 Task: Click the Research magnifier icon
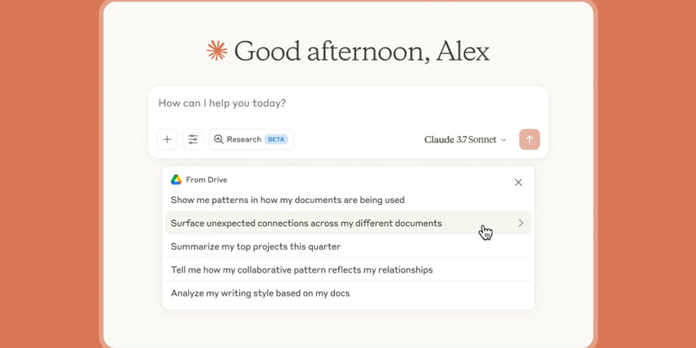point(219,139)
